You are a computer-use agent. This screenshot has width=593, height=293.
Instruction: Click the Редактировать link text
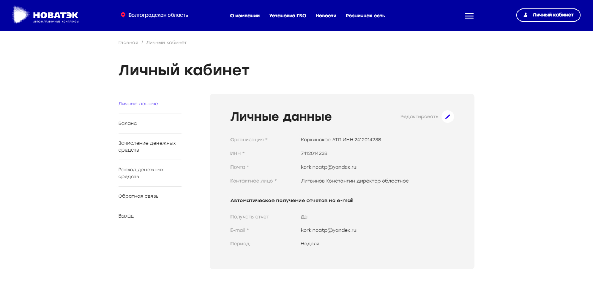pos(419,117)
